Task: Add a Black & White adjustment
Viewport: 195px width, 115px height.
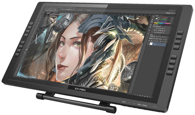Action: 158,30
